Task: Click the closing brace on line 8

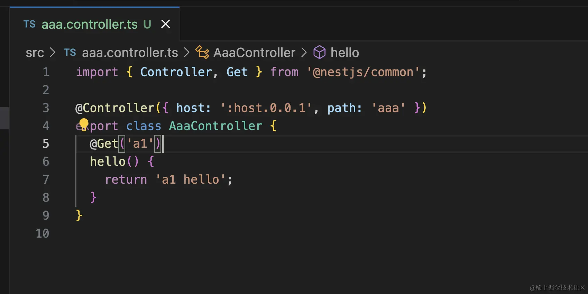Action: coord(93,197)
